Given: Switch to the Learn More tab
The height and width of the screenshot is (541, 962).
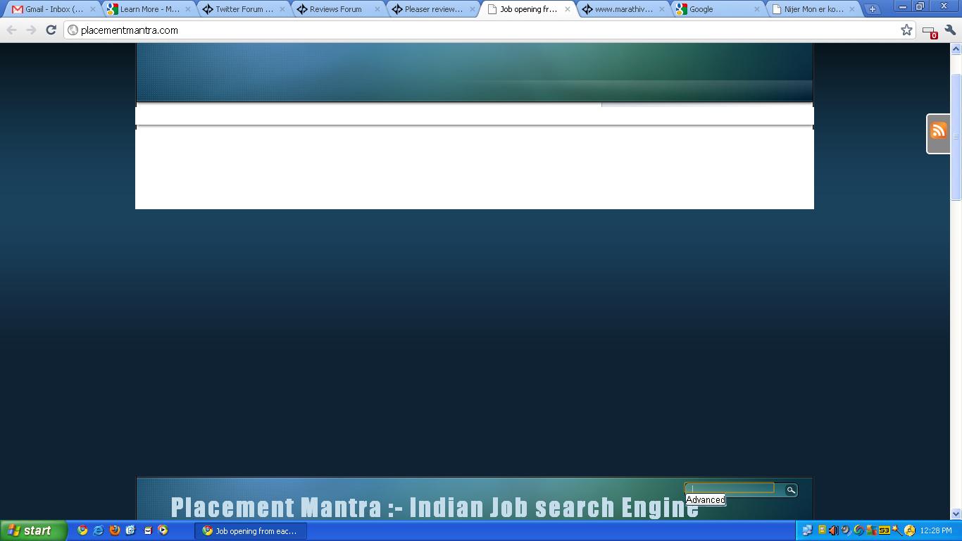Looking at the screenshot, I should tap(148, 9).
